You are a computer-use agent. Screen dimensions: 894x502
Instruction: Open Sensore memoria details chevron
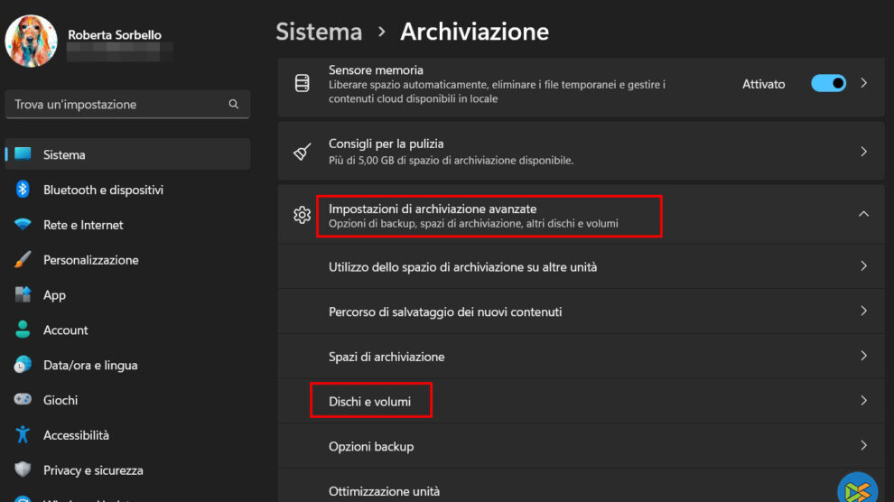point(863,83)
